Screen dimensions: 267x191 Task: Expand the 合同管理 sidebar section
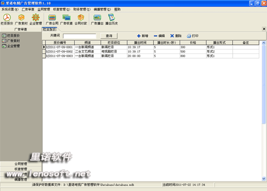click(21, 164)
